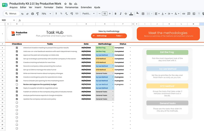This screenshot has height=131, width=204.
Task: Click the borders icon
Action: click(x=143, y=14)
